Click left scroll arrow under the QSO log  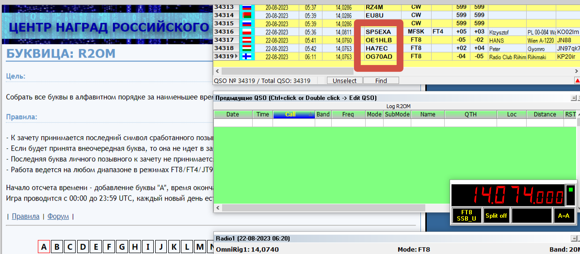218,71
